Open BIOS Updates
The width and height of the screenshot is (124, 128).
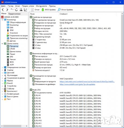(48, 10)
